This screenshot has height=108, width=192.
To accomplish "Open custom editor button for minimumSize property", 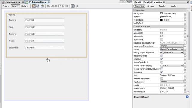I will tap(185, 91).
